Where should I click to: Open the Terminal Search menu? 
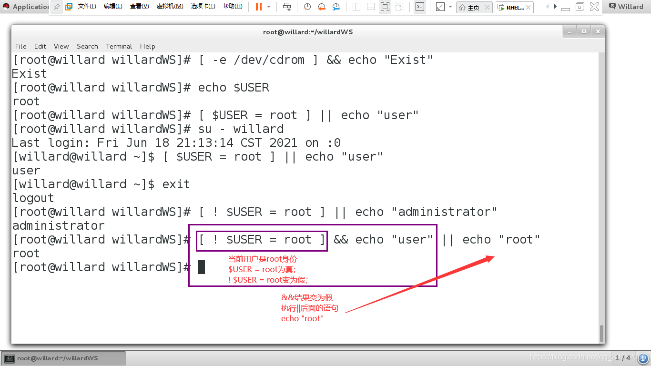(x=87, y=46)
